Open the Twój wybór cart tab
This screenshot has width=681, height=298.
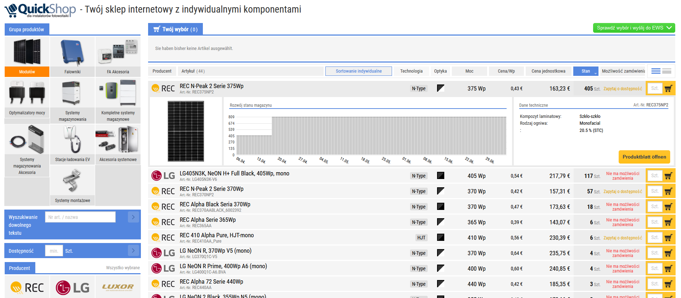(175, 29)
